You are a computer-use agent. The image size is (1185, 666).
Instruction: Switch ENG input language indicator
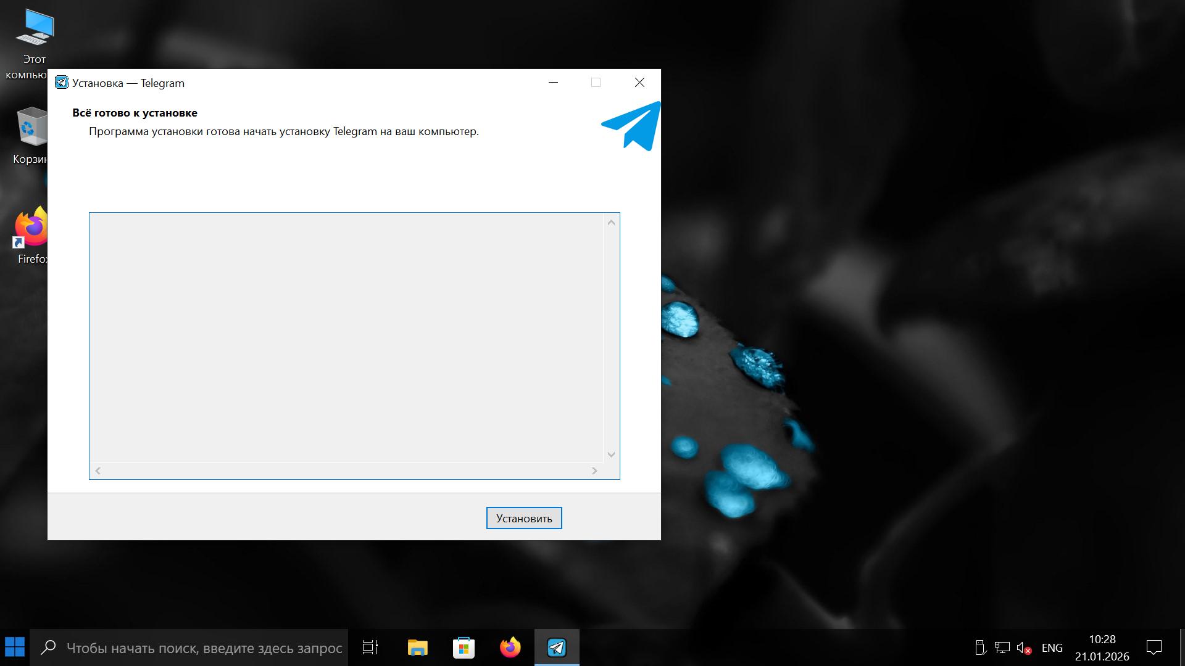click(1052, 648)
